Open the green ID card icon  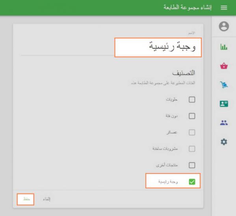coord(224,104)
